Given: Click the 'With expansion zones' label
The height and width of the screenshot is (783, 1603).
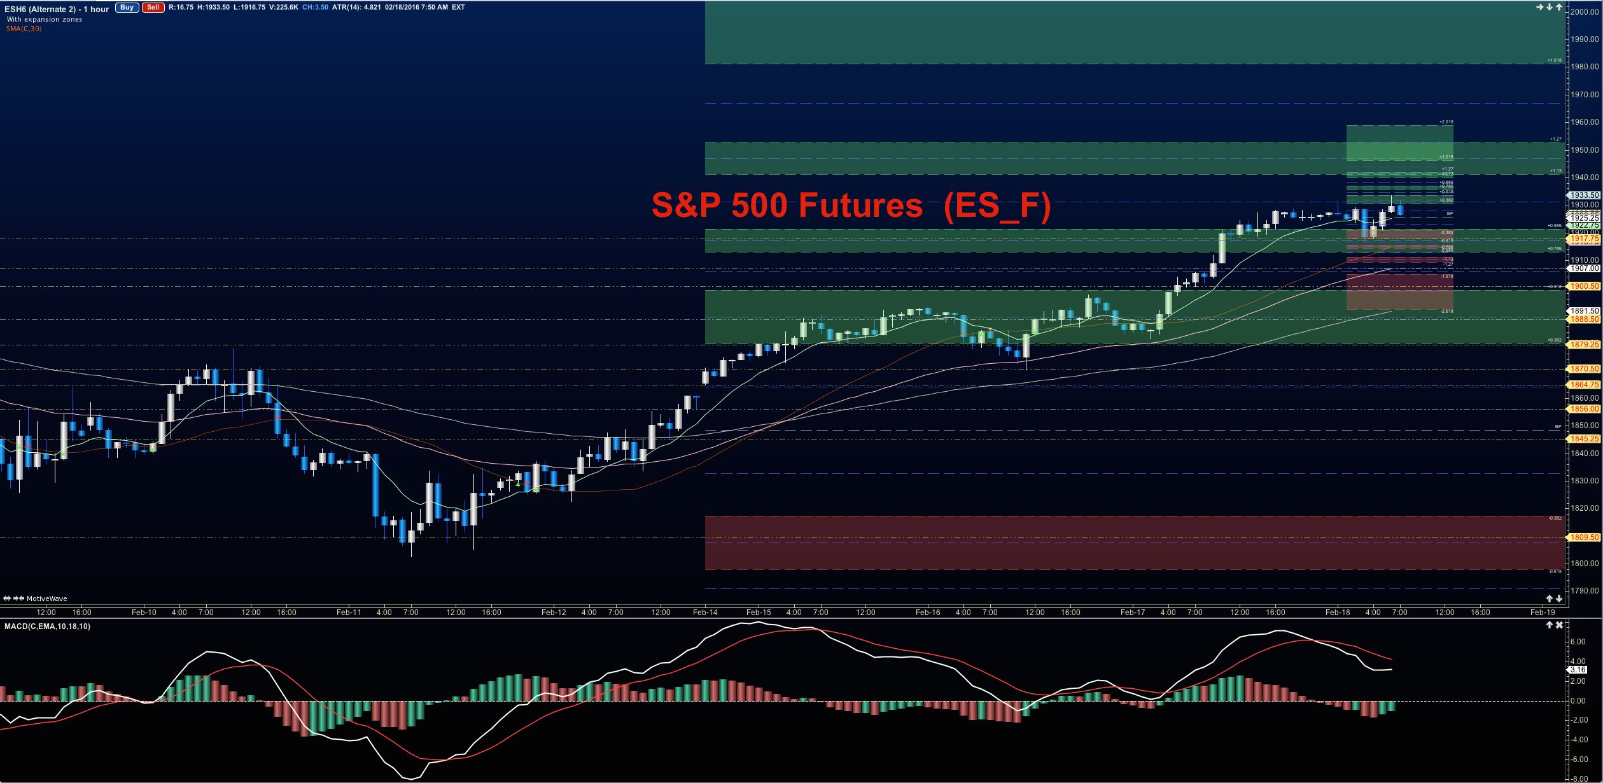Looking at the screenshot, I should (45, 19).
